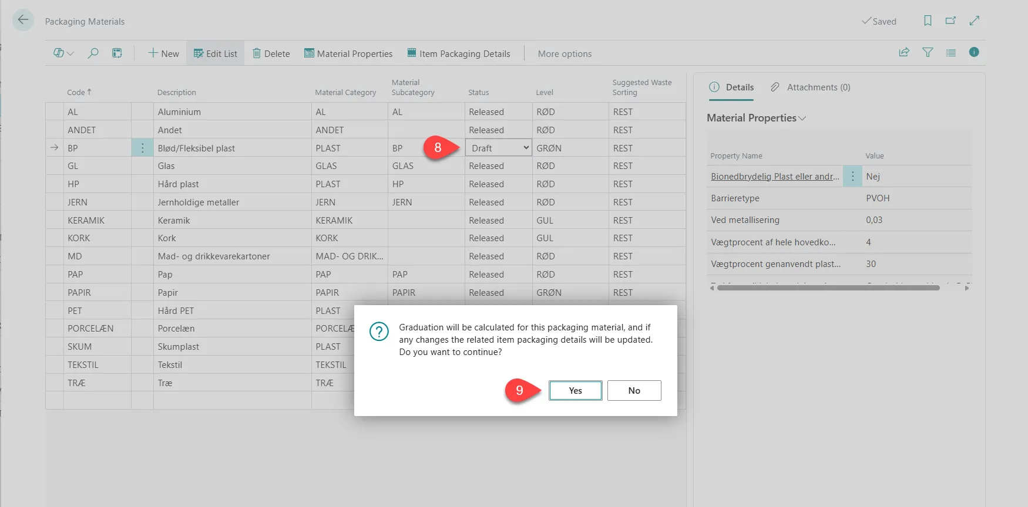Select the KERAMIK code cell
This screenshot has height=507, width=1028.
tap(97, 220)
